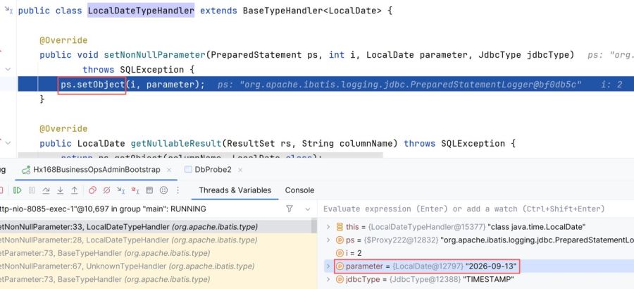
Task: Step out using the up-arrow icon
Action: pos(75,190)
